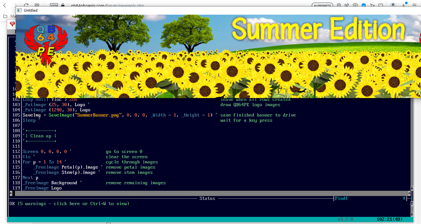Click the status pane scroll up arrow

[x=412, y=203]
